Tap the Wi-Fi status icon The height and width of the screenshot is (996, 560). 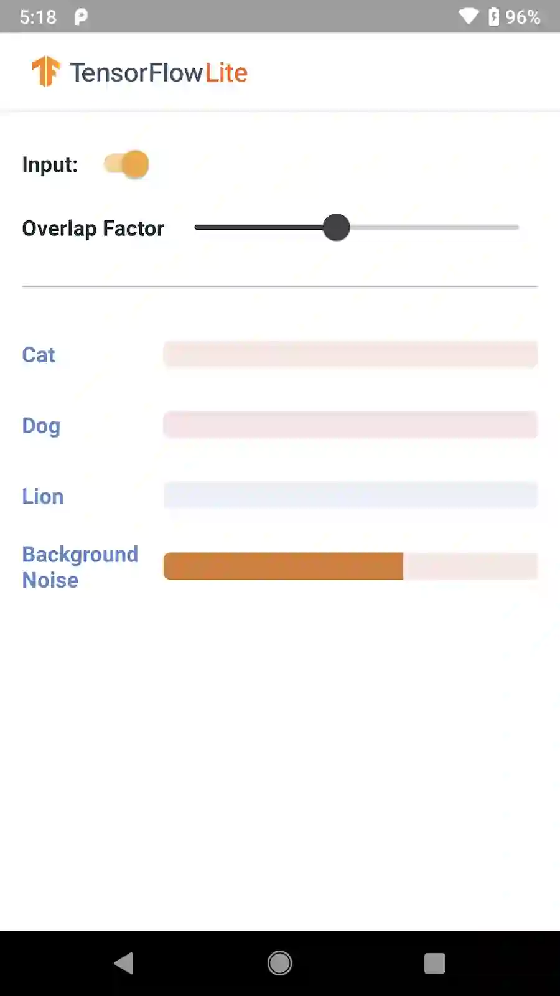(x=468, y=16)
